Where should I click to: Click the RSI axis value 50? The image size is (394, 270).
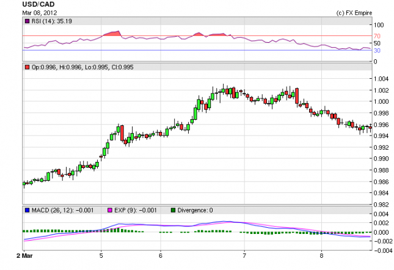point(377,43)
